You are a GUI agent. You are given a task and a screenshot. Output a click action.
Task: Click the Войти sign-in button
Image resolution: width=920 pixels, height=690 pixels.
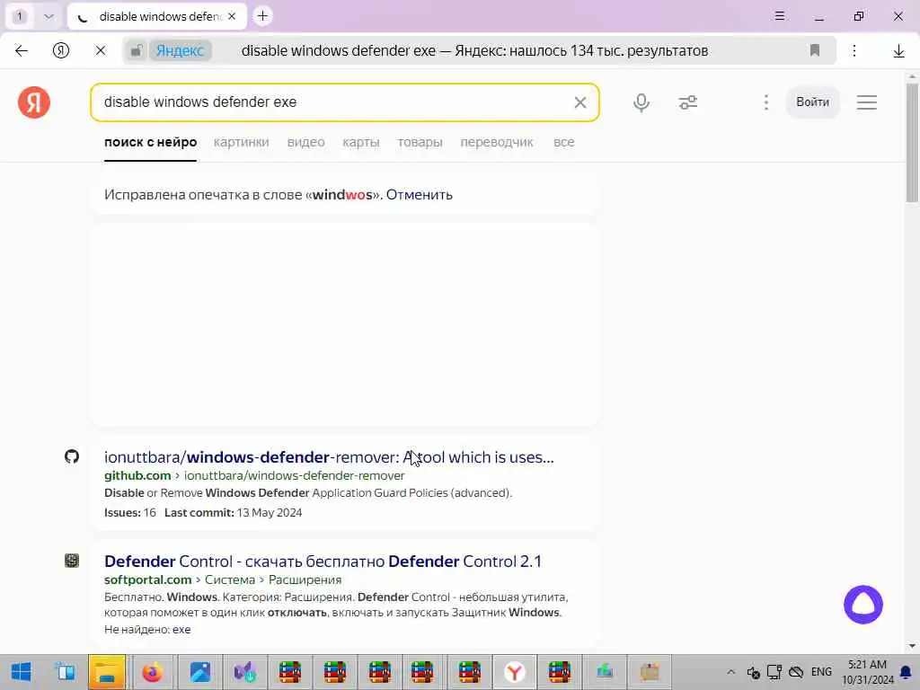pos(812,102)
